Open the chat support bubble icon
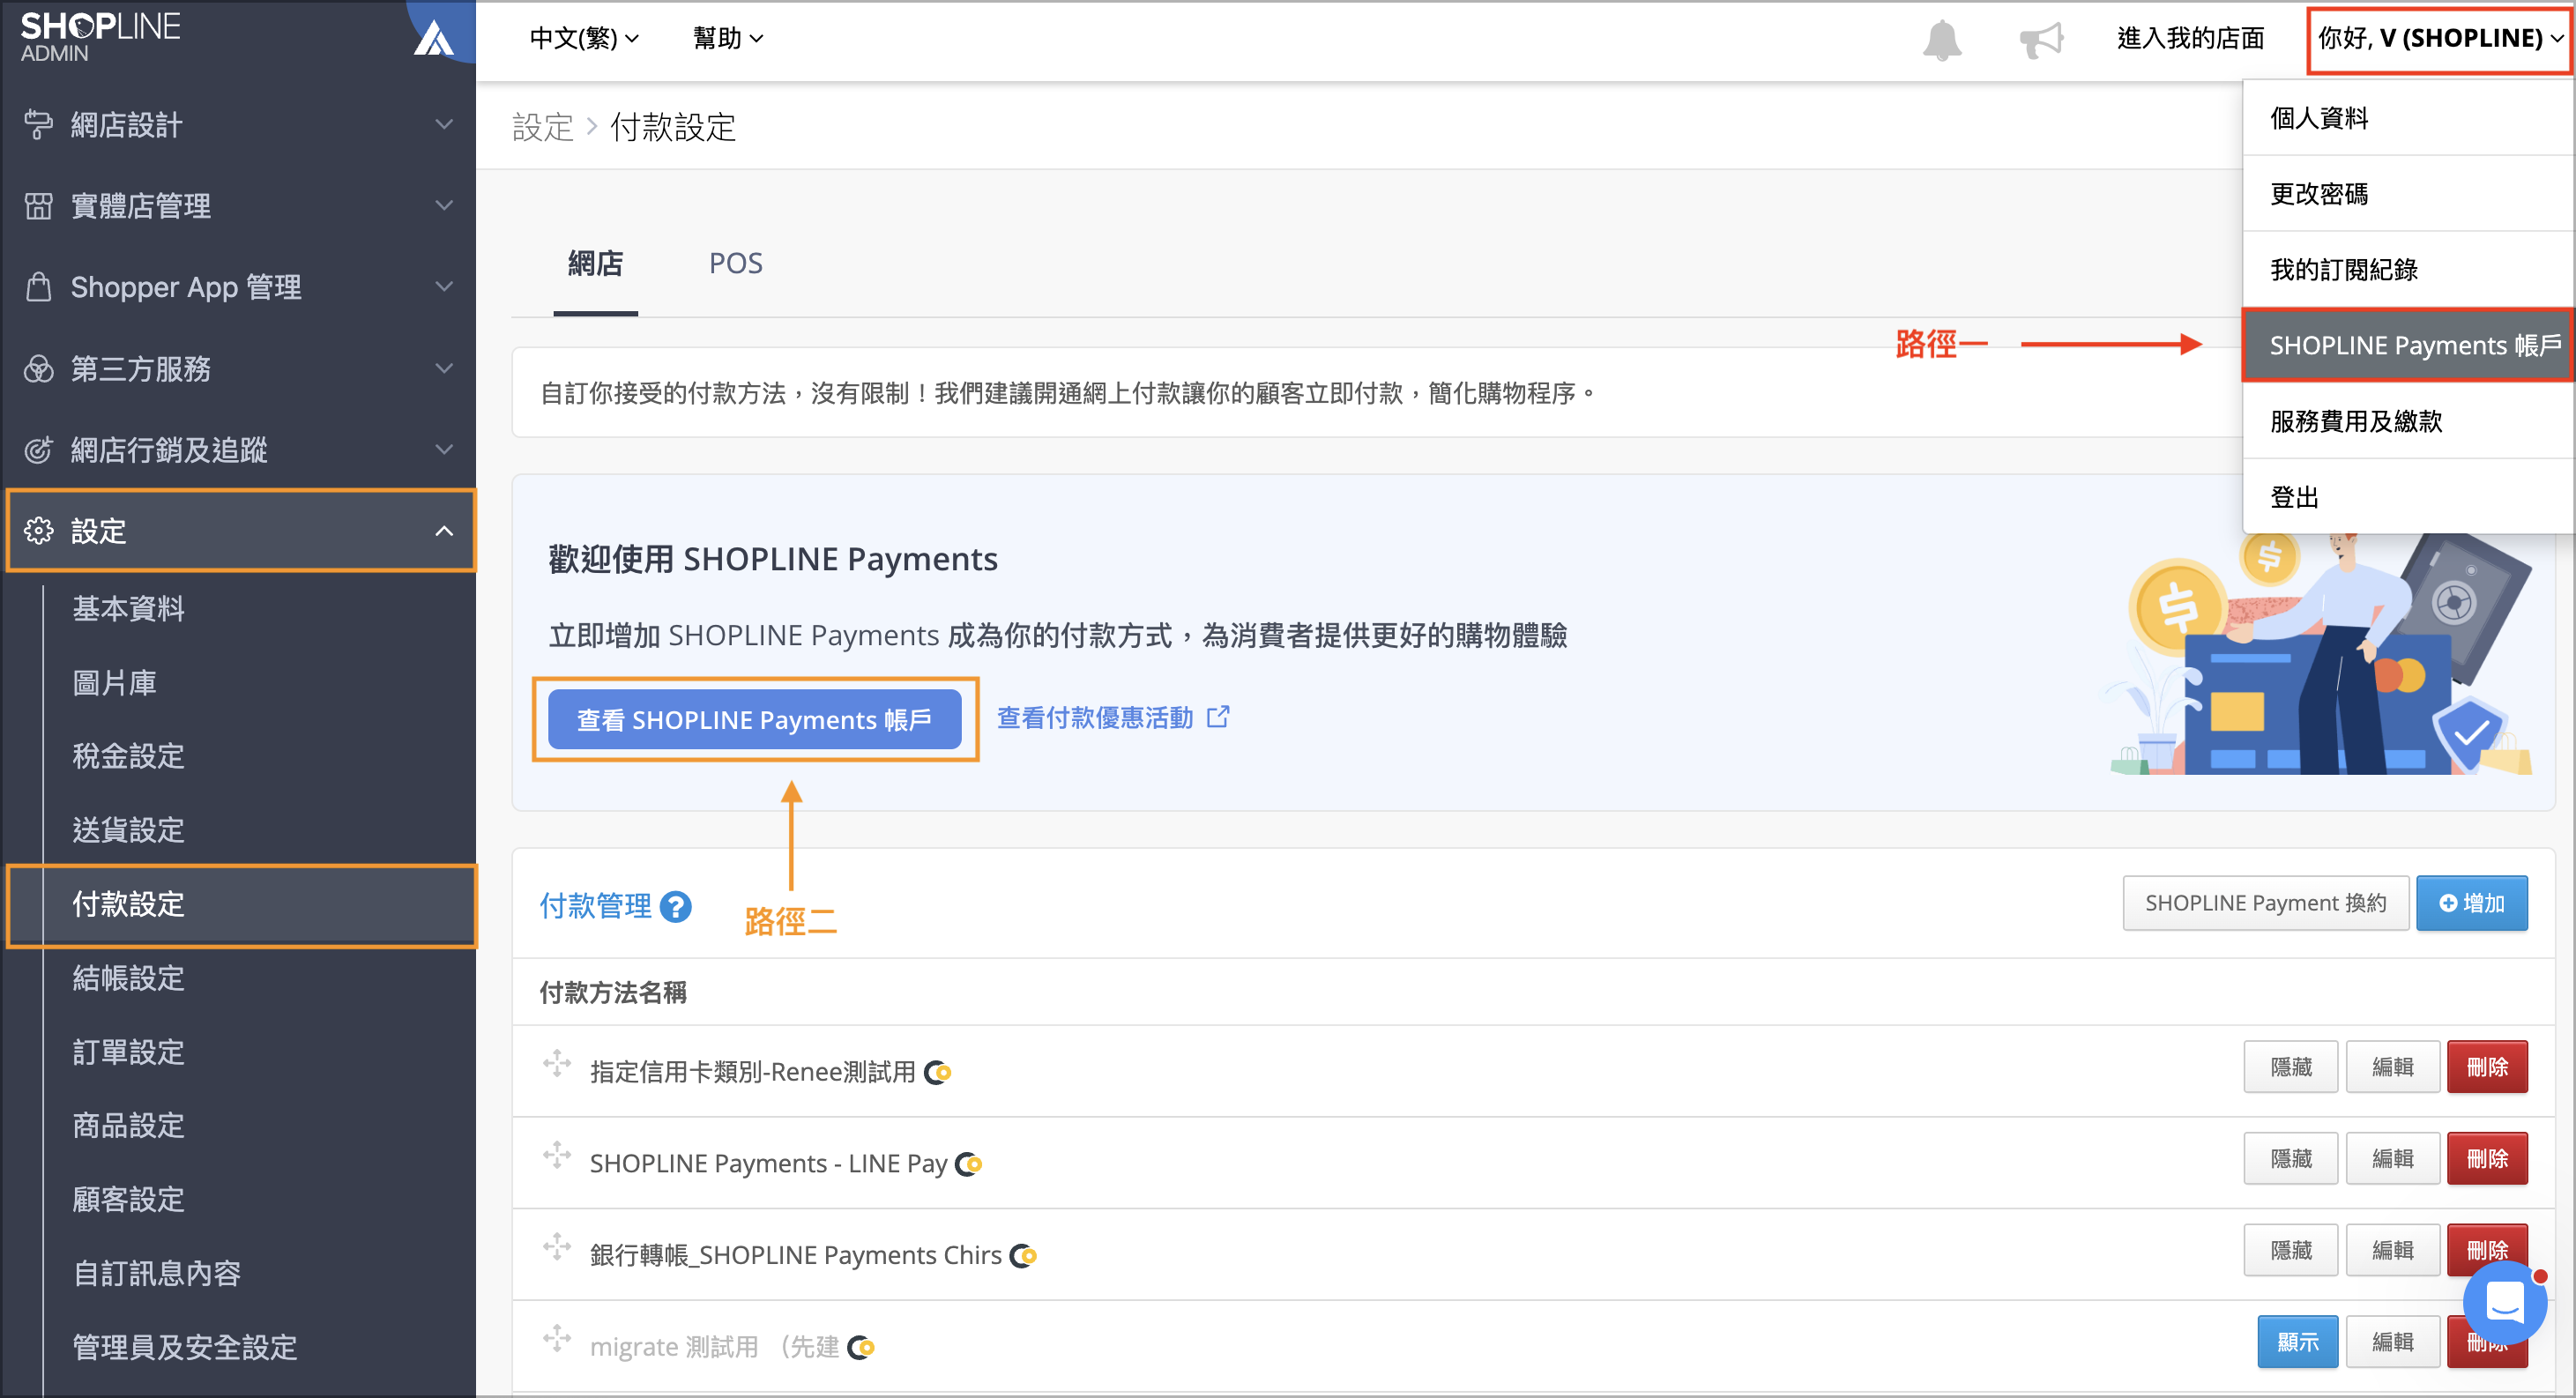 click(x=2505, y=1302)
